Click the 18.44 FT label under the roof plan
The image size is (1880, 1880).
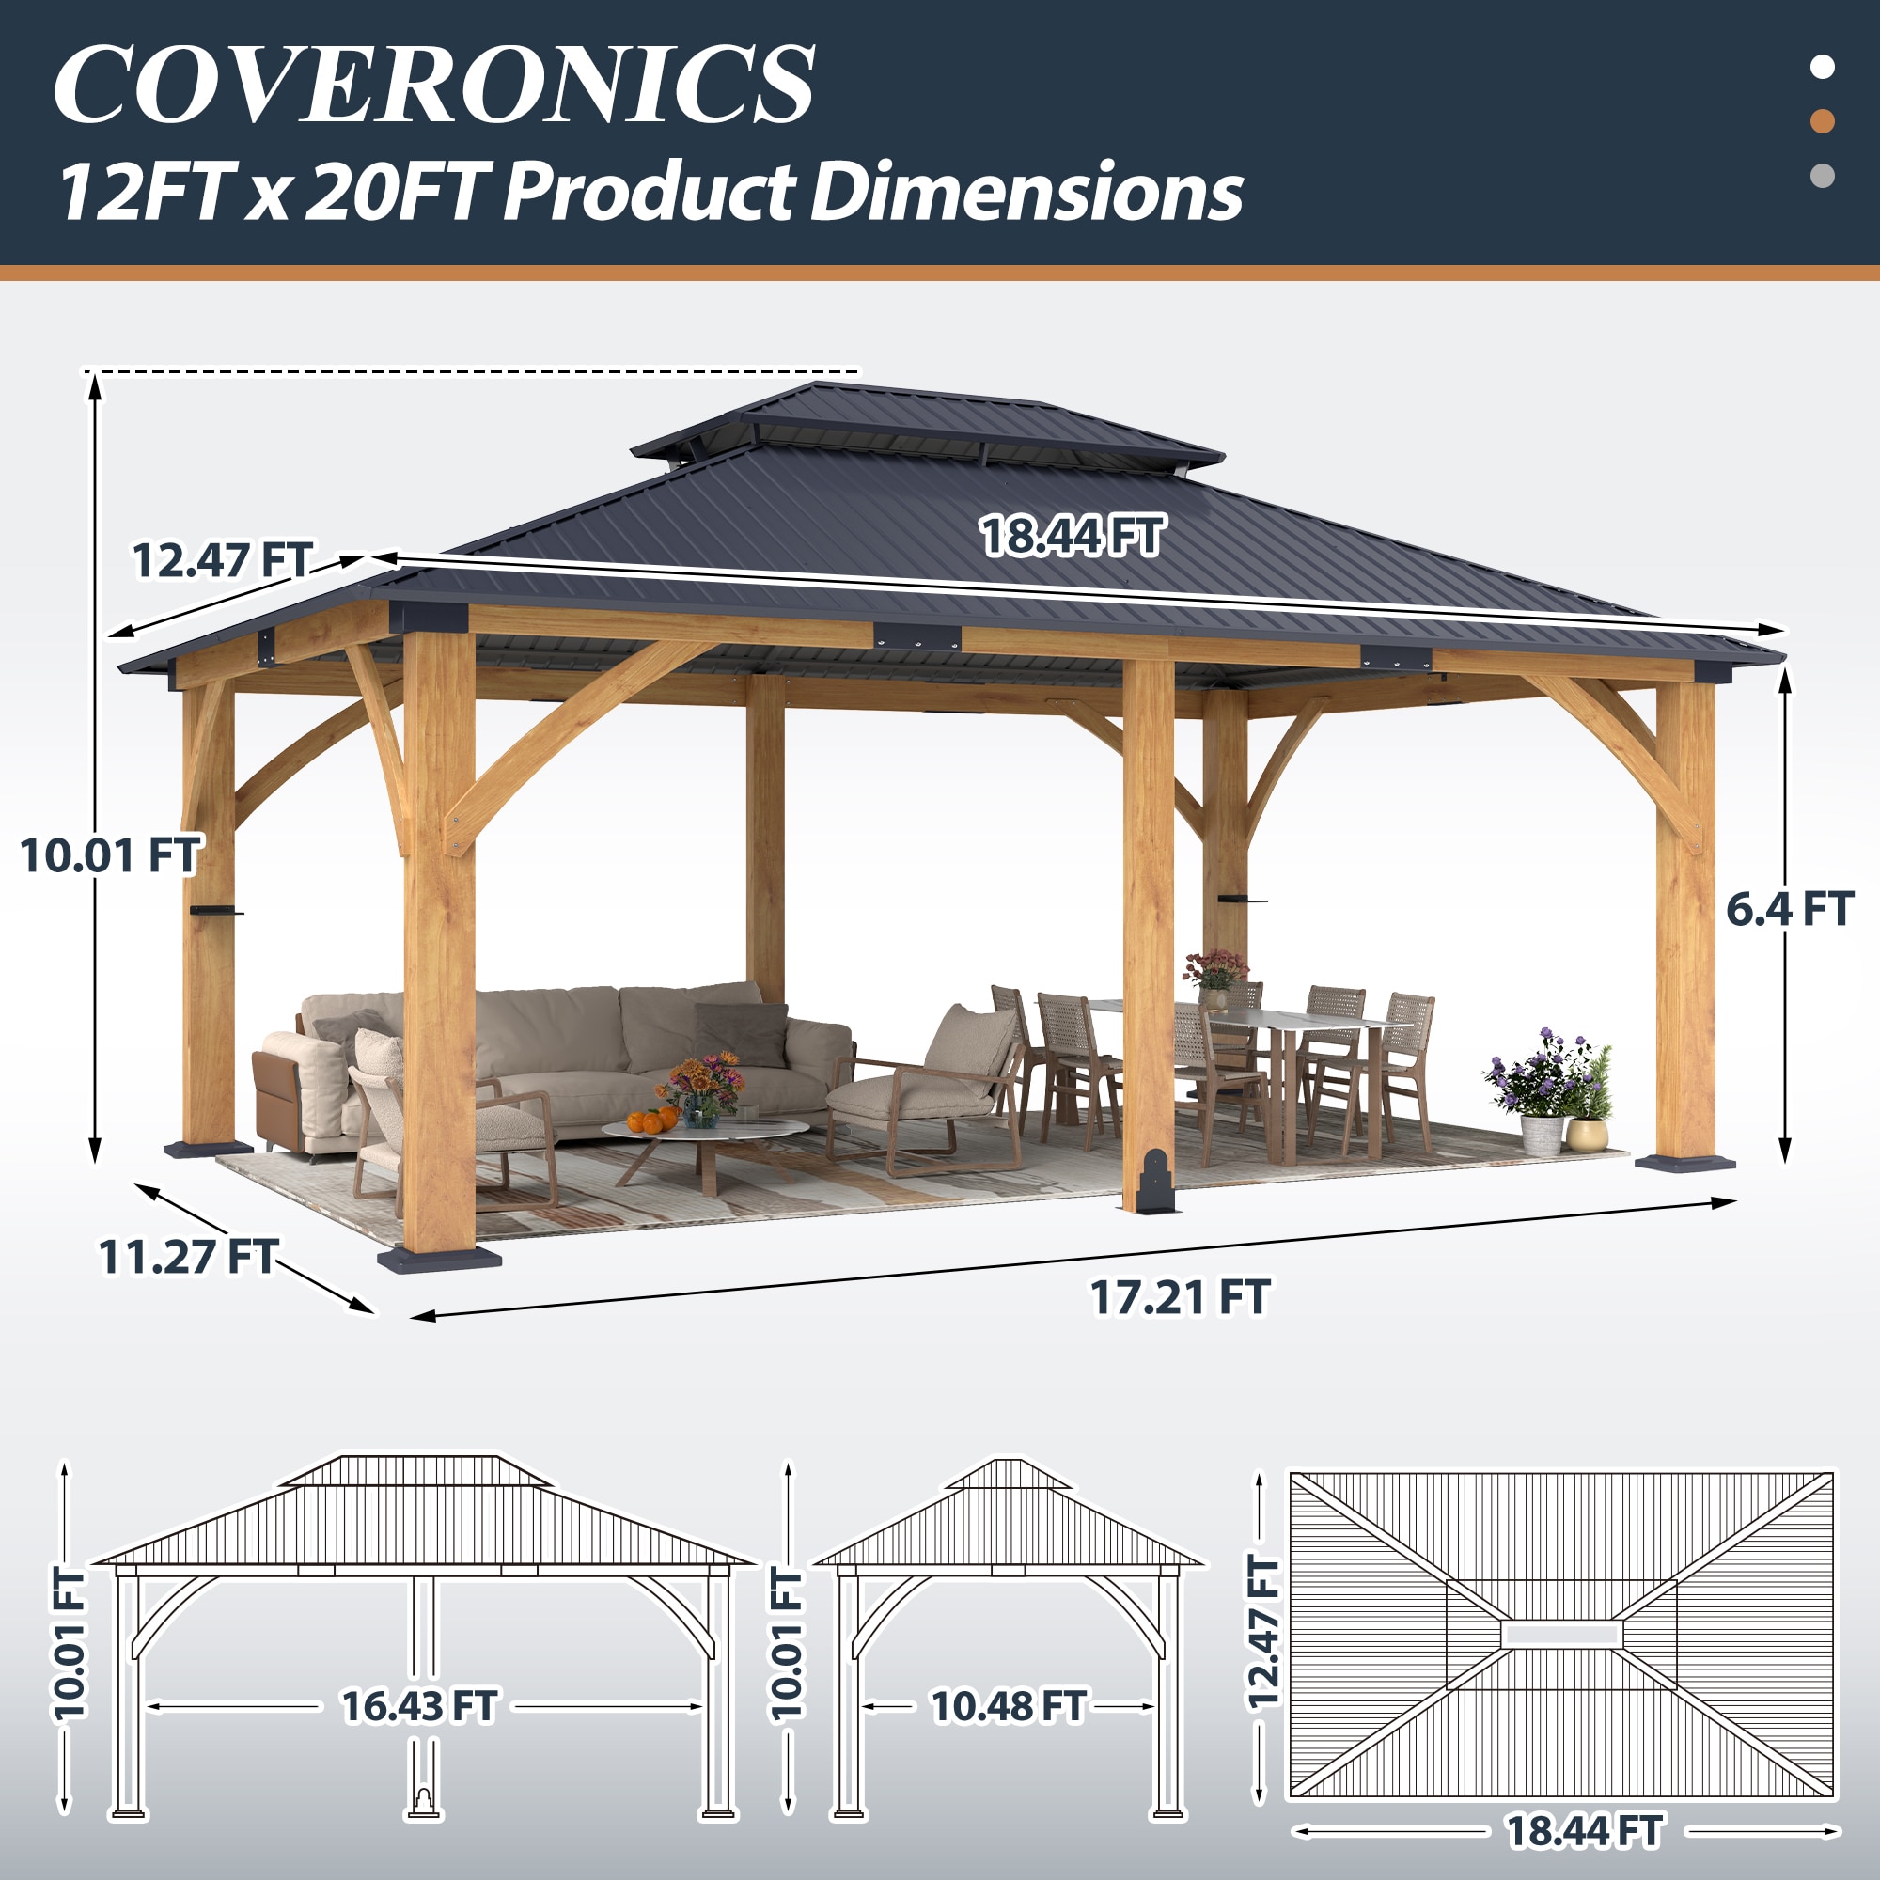click(1584, 1830)
